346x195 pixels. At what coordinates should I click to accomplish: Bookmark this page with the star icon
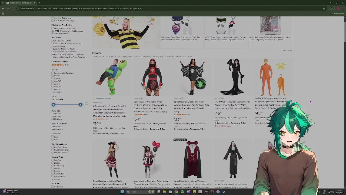[x=324, y=8]
